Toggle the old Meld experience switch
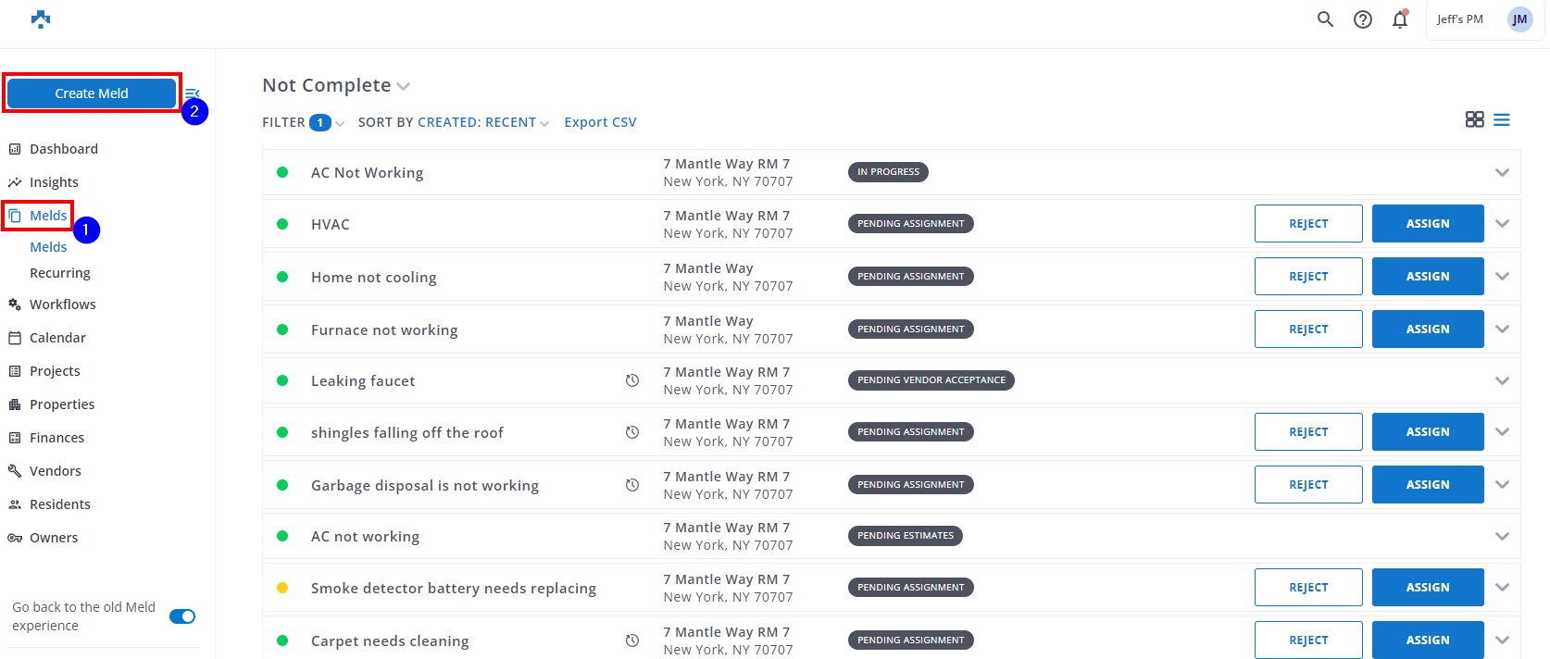1550x659 pixels. tap(182, 616)
